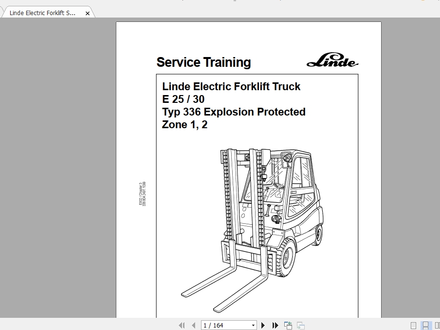This screenshot has width=440, height=330.
Task: Navigate back to the previous view
Action: (287, 325)
